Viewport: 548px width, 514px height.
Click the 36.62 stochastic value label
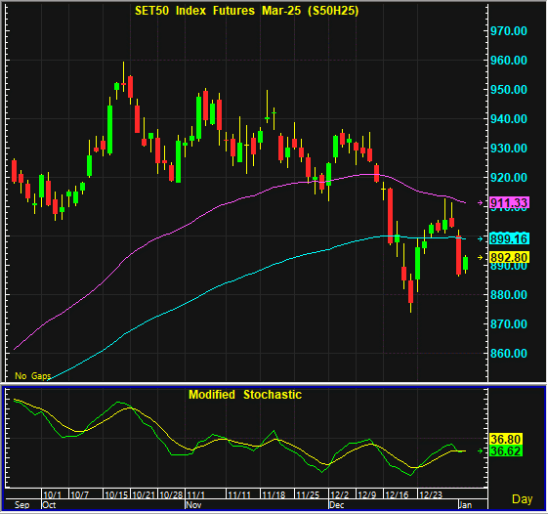[x=506, y=451]
